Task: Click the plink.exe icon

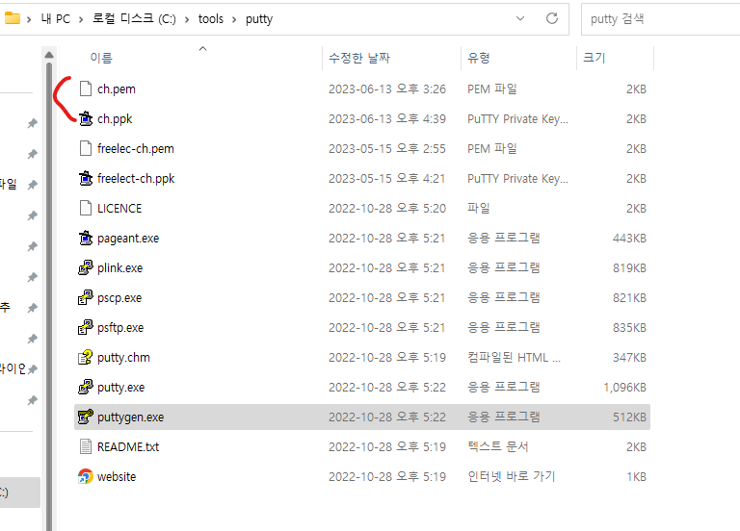Action: click(x=86, y=268)
